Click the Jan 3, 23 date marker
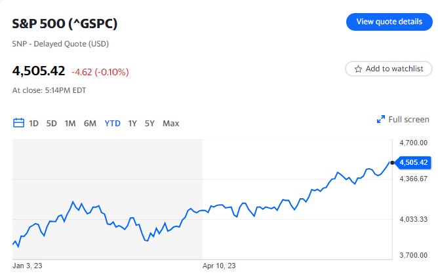438x280 pixels. pyautogui.click(x=28, y=266)
